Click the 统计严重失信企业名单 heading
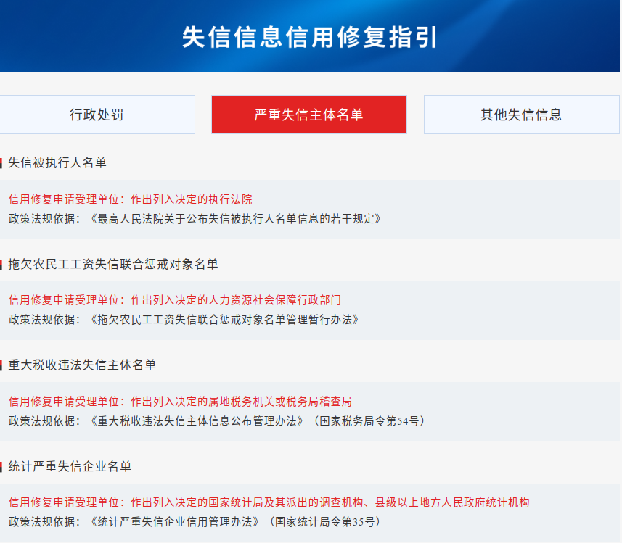This screenshot has height=543, width=622. pos(70,466)
